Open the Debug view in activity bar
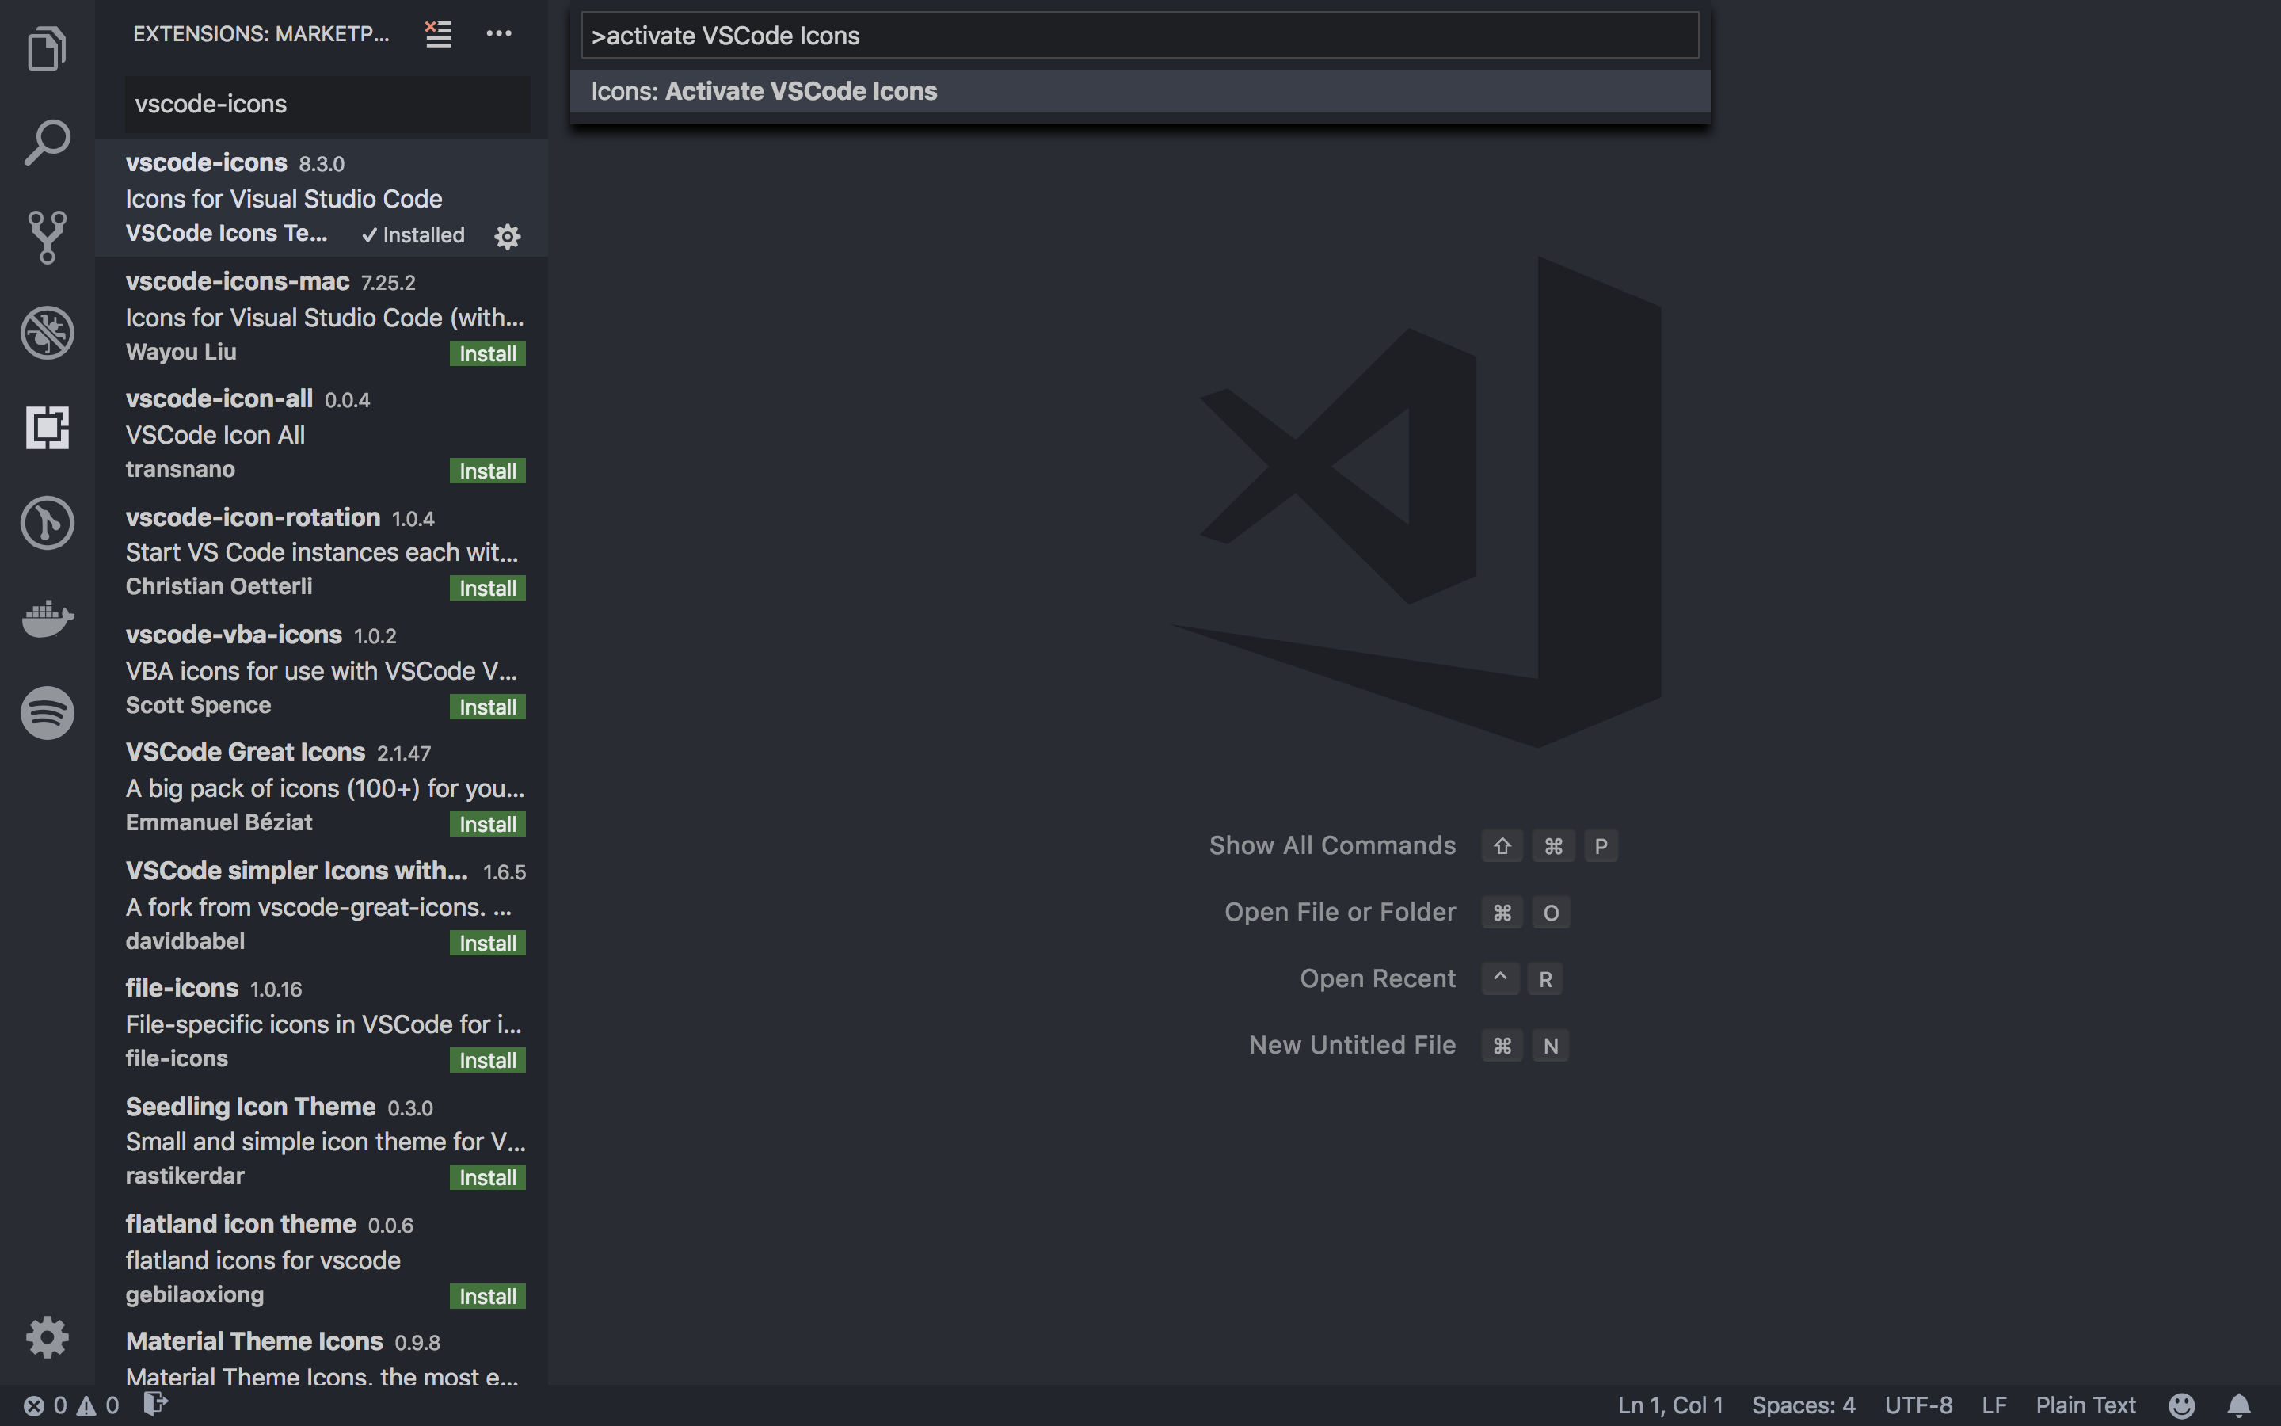 [x=48, y=332]
